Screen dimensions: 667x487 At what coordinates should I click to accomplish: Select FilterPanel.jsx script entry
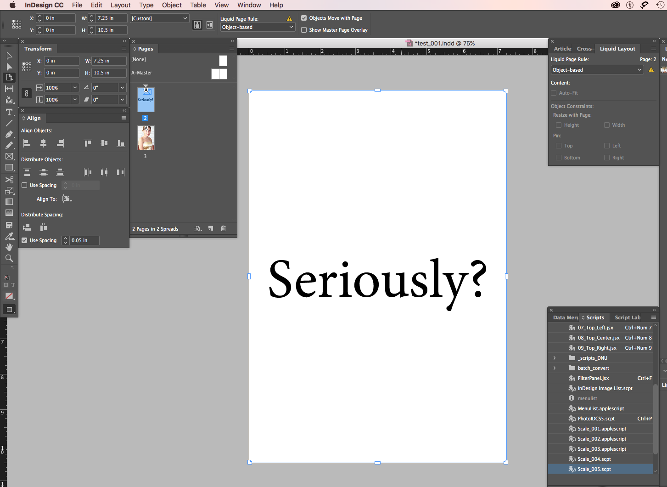coord(593,378)
